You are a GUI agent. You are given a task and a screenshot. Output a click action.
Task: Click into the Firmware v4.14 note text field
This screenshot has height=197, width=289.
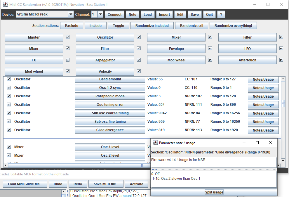[214, 162]
